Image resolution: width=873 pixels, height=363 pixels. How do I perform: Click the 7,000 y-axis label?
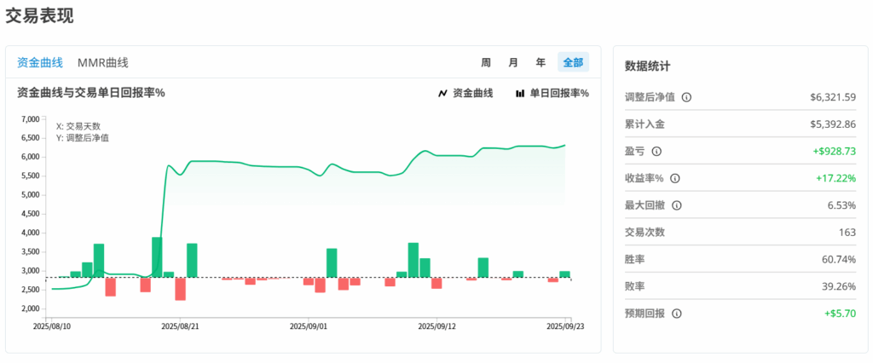28,118
